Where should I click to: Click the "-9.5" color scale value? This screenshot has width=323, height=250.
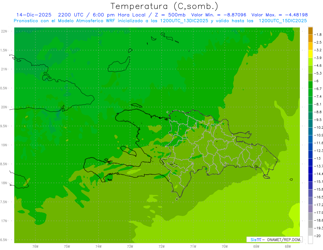pyautogui.click(x=318, y=119)
